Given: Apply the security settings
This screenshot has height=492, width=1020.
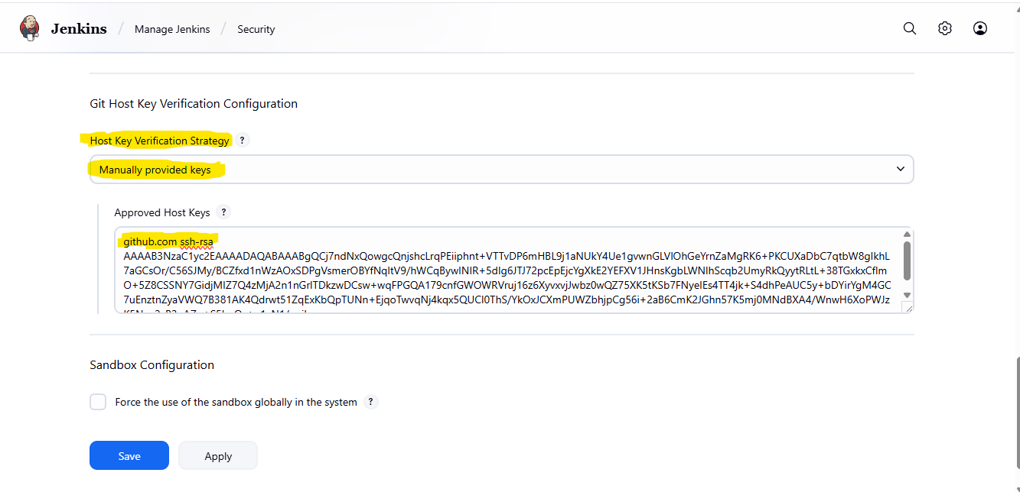Looking at the screenshot, I should pyautogui.click(x=218, y=456).
